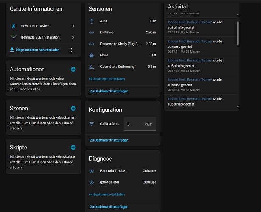261x212 pixels.
Task: Click the plus icon beside Skripte
Action: pyautogui.click(x=73, y=148)
